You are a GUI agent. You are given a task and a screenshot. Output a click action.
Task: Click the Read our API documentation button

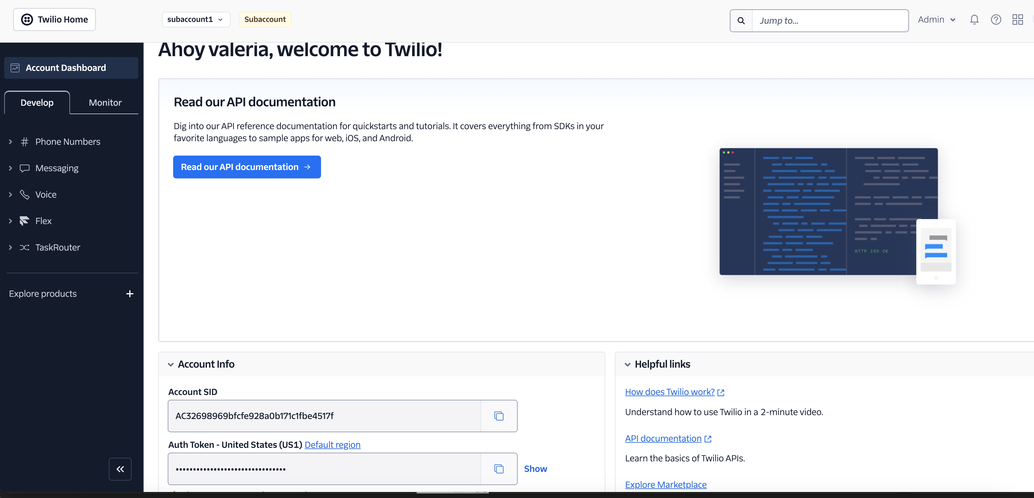coord(247,167)
